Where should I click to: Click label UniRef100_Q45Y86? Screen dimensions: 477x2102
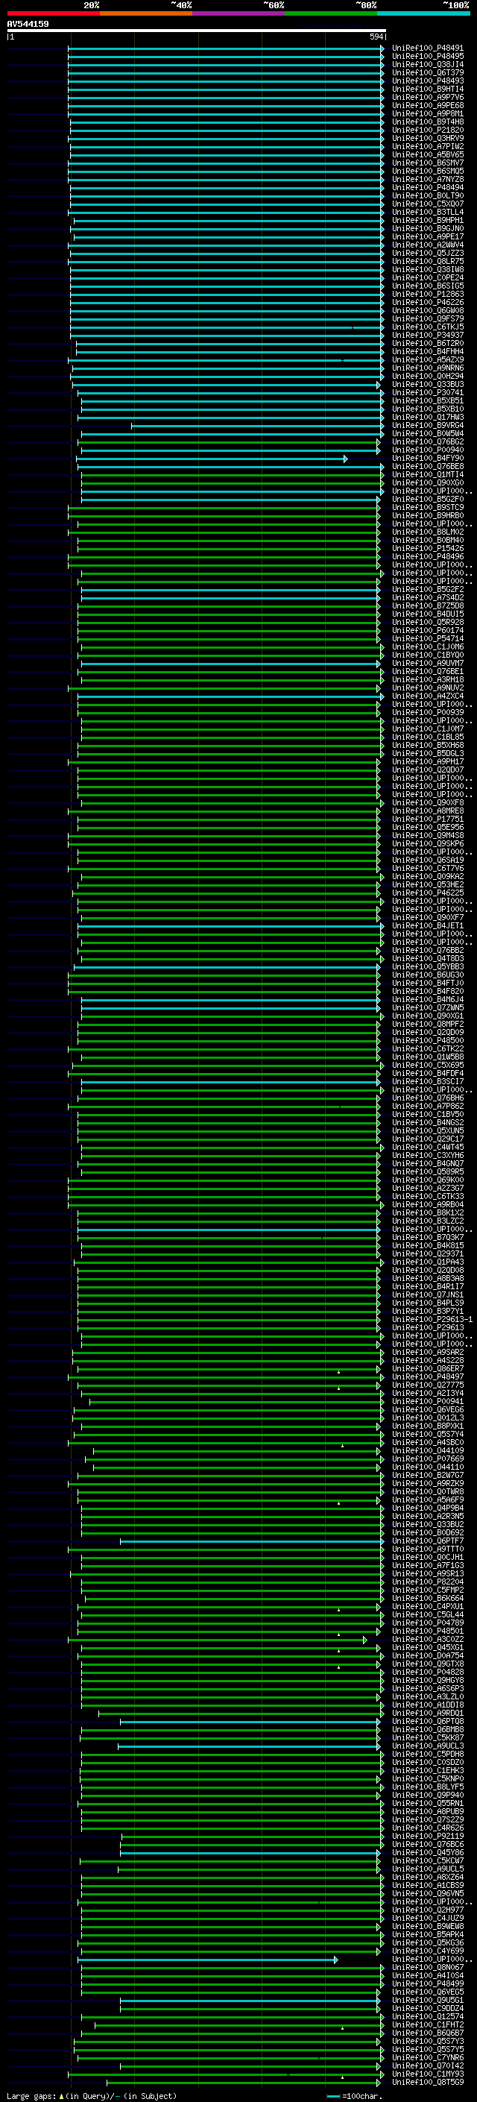tap(427, 1853)
